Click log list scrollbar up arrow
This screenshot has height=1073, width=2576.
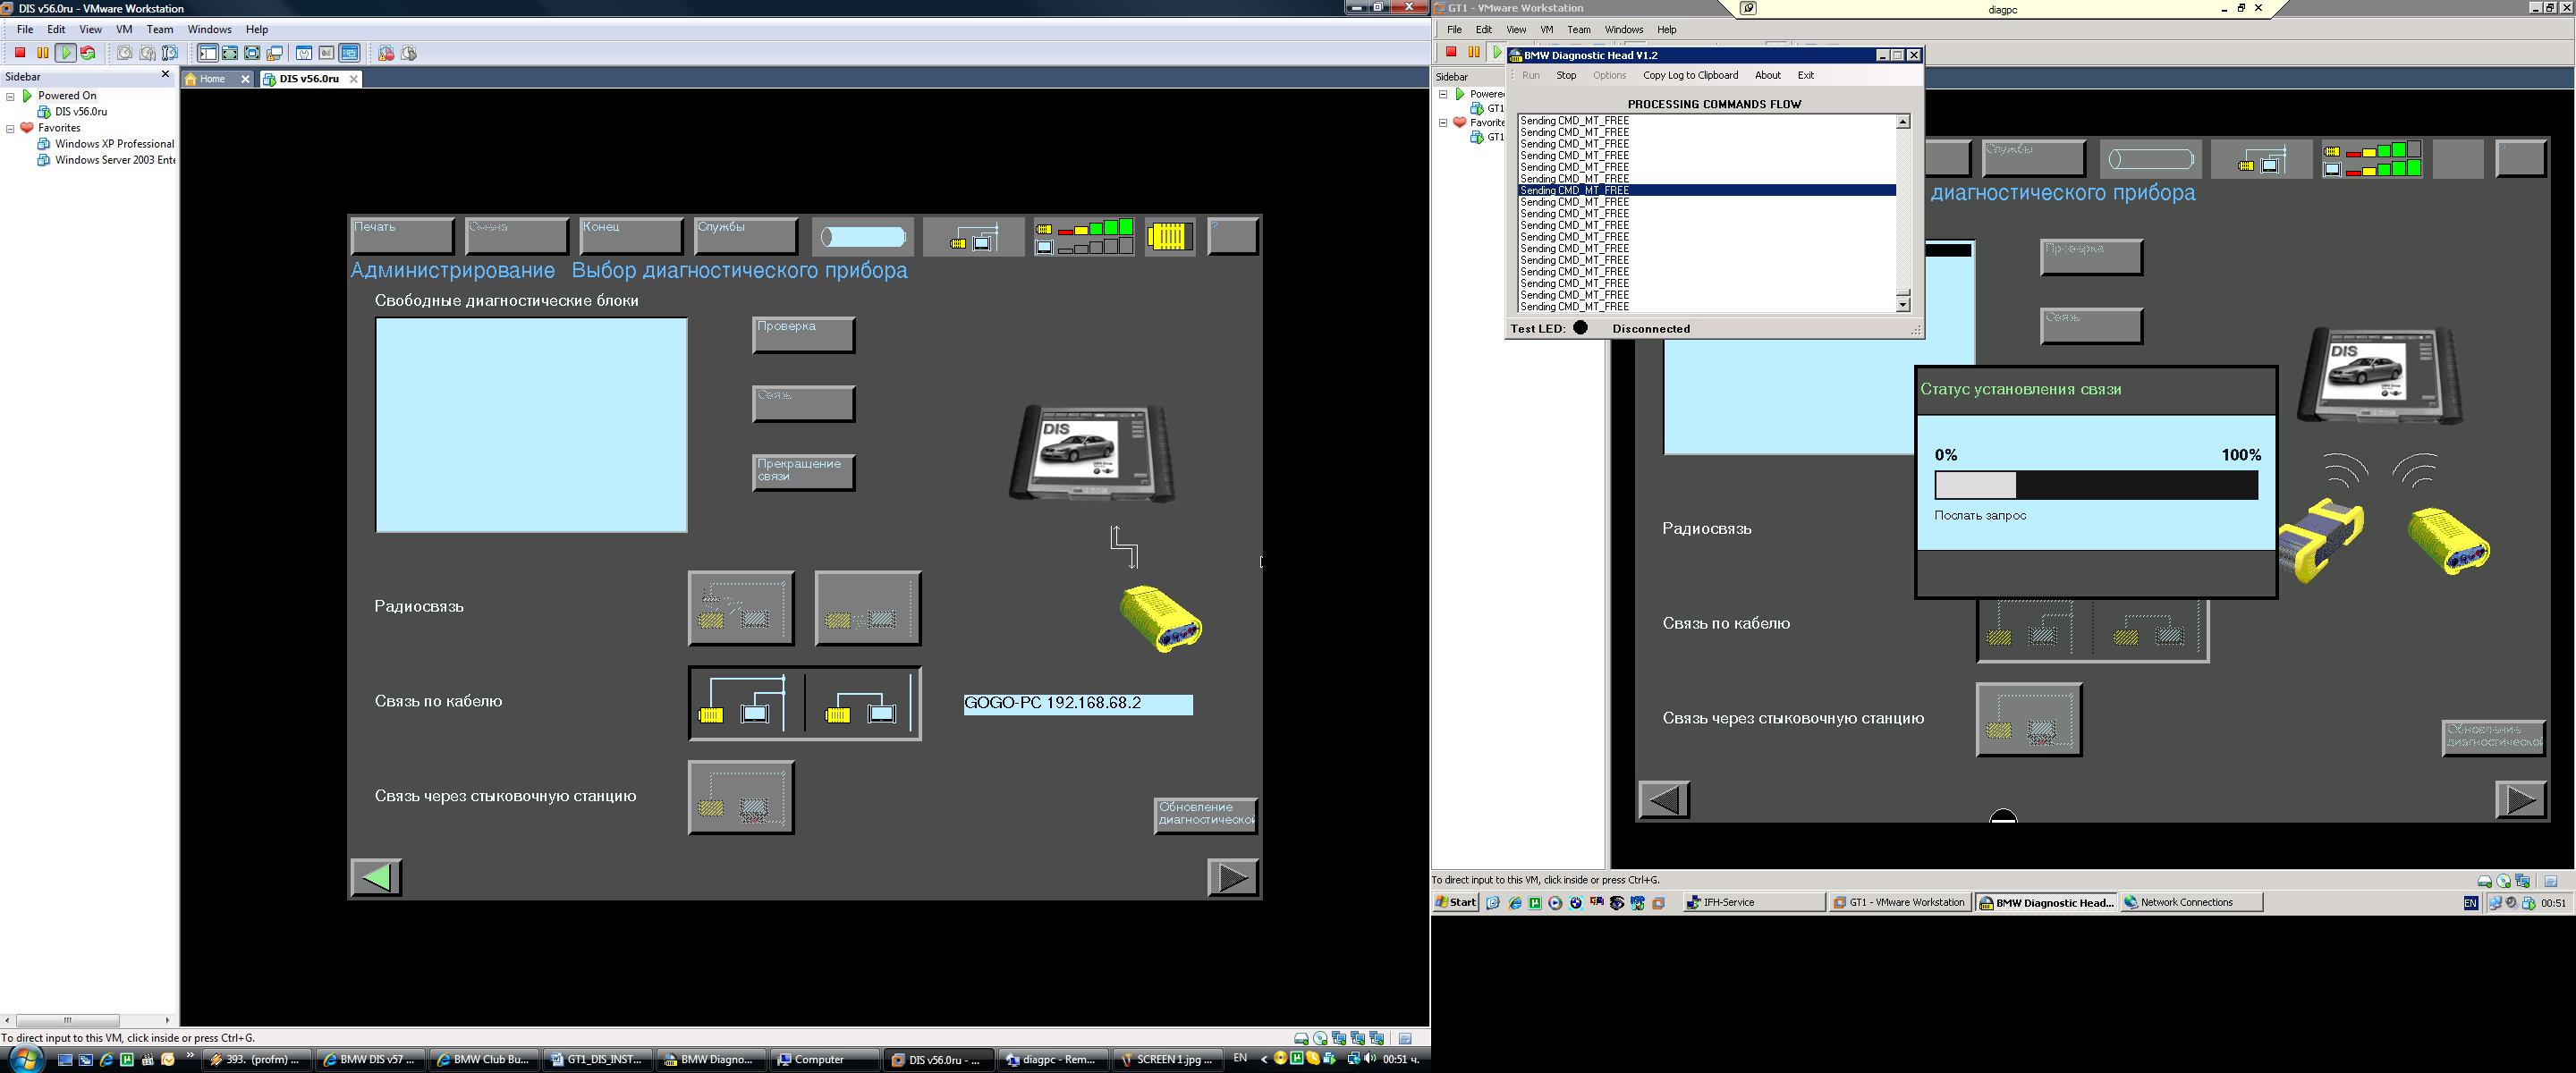[1903, 122]
